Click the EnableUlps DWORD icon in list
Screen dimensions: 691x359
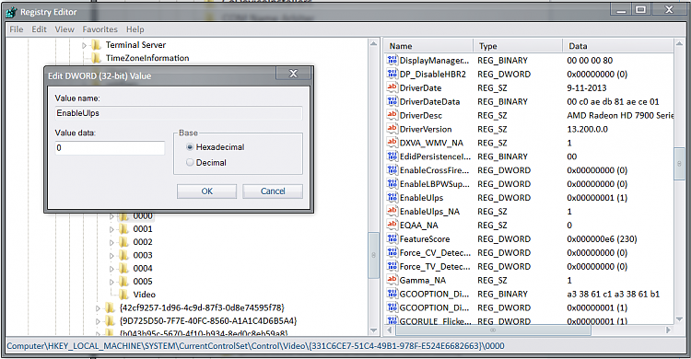[x=392, y=197]
